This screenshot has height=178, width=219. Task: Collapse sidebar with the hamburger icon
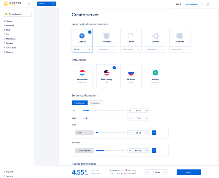point(29,4)
